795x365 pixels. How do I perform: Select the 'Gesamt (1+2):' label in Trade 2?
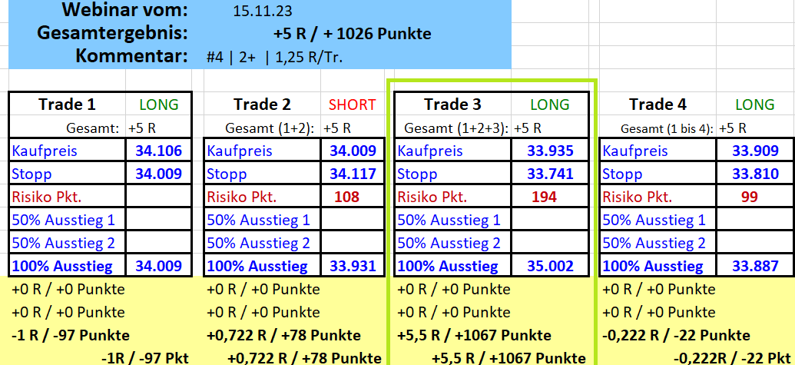pos(261,128)
